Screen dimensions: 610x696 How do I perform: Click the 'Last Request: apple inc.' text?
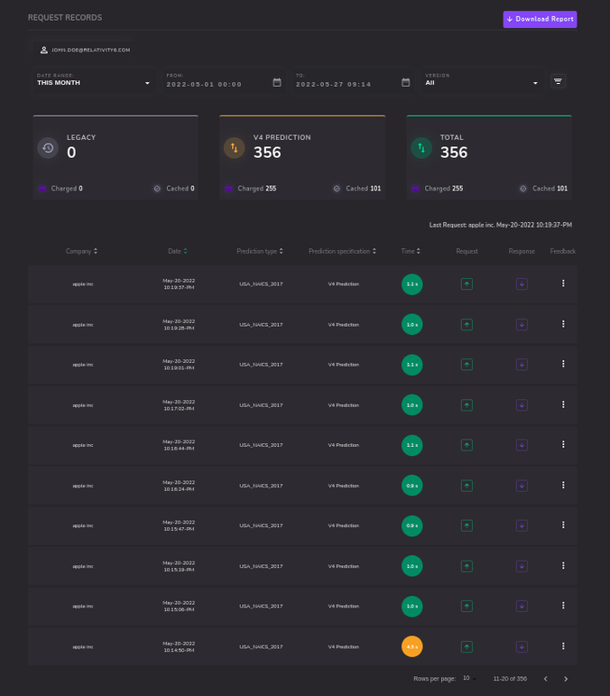click(x=461, y=225)
